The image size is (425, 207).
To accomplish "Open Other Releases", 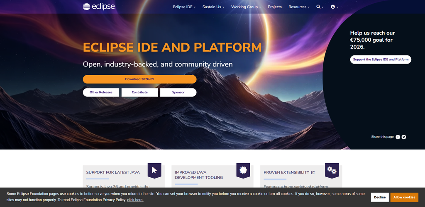I will [x=101, y=92].
